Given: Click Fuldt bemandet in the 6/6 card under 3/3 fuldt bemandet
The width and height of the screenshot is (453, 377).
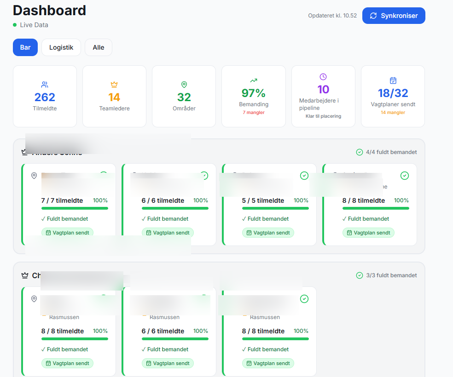Looking at the screenshot, I should (168, 349).
